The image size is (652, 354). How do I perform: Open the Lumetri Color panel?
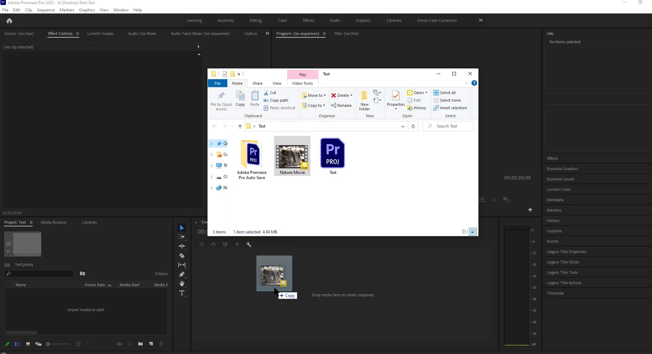[x=558, y=189]
